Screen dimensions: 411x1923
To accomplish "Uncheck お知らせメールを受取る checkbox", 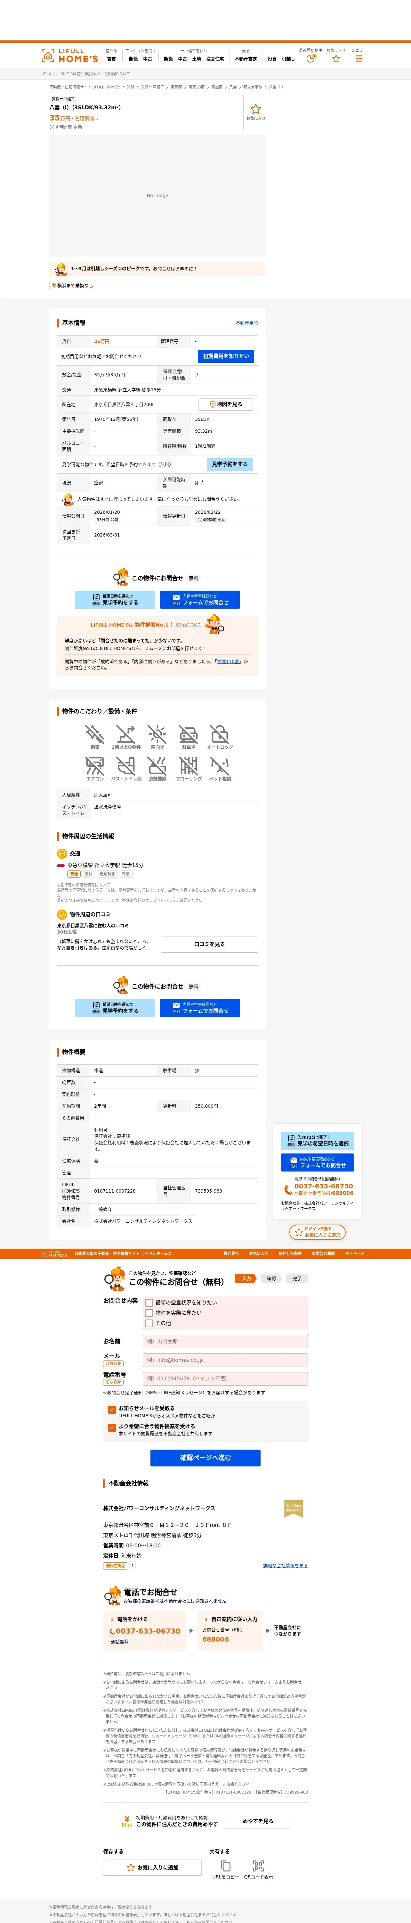I will point(112,1410).
